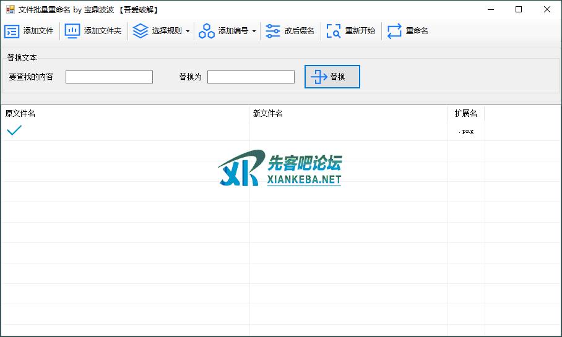Click the 重新开始 (restart) search-frame icon
Image resolution: width=562 pixels, height=337 pixels.
click(x=334, y=31)
